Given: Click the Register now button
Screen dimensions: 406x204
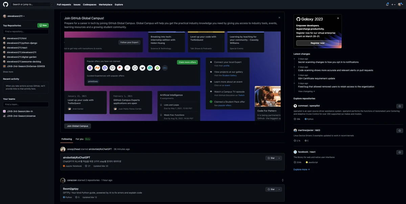Looking at the screenshot, I should click(x=317, y=43).
